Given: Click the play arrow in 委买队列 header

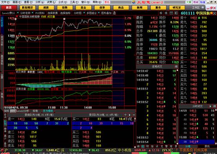Looking at the screenshot, I should 130,115.
